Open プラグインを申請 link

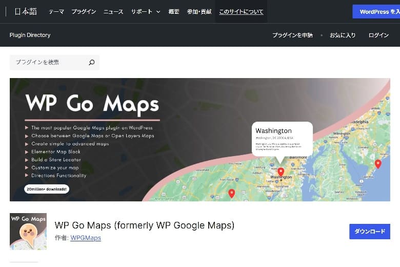point(292,35)
